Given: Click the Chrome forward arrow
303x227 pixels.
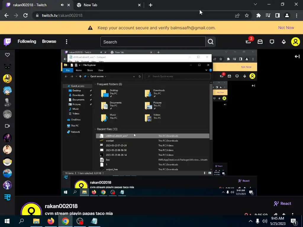Looking at the screenshot, I should pyautogui.click(x=16, y=15).
